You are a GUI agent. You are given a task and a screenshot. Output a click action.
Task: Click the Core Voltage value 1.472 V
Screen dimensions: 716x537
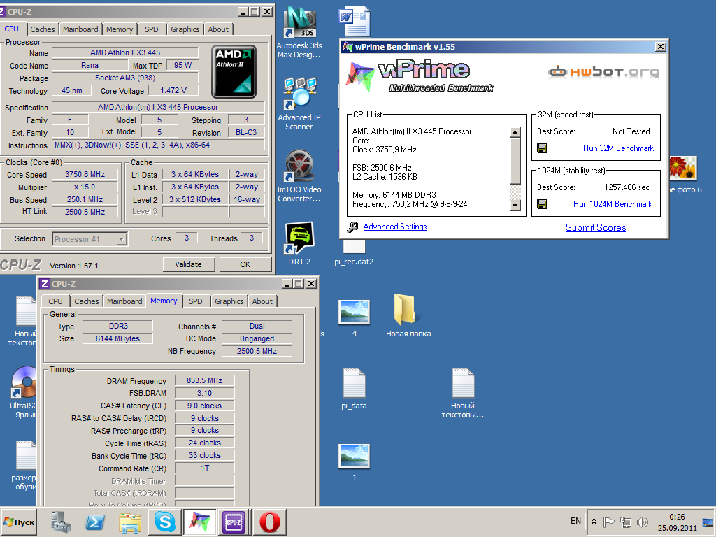point(173,90)
